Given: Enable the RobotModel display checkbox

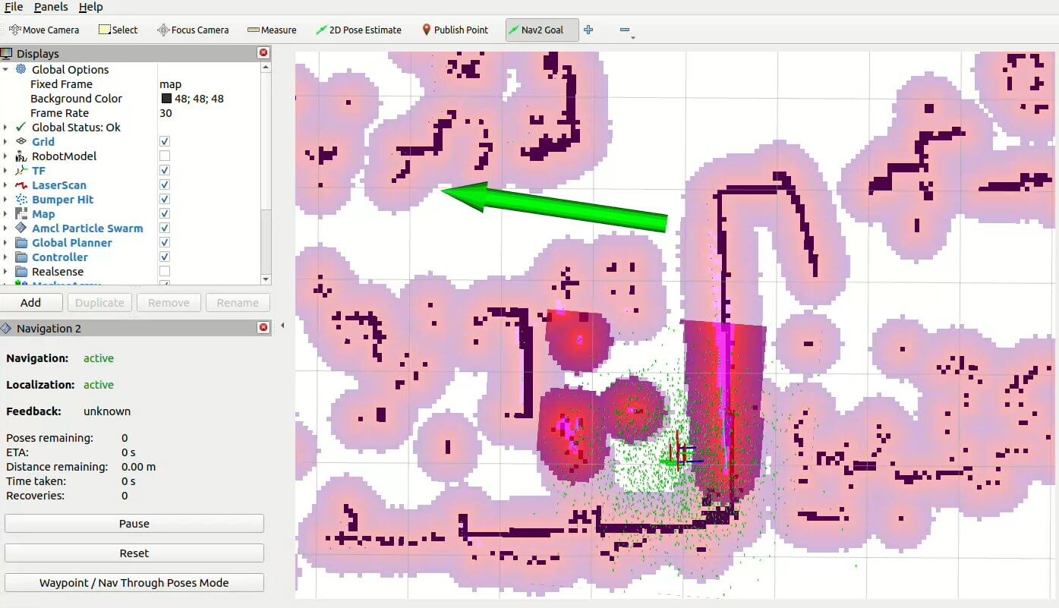Looking at the screenshot, I should pyautogui.click(x=165, y=156).
